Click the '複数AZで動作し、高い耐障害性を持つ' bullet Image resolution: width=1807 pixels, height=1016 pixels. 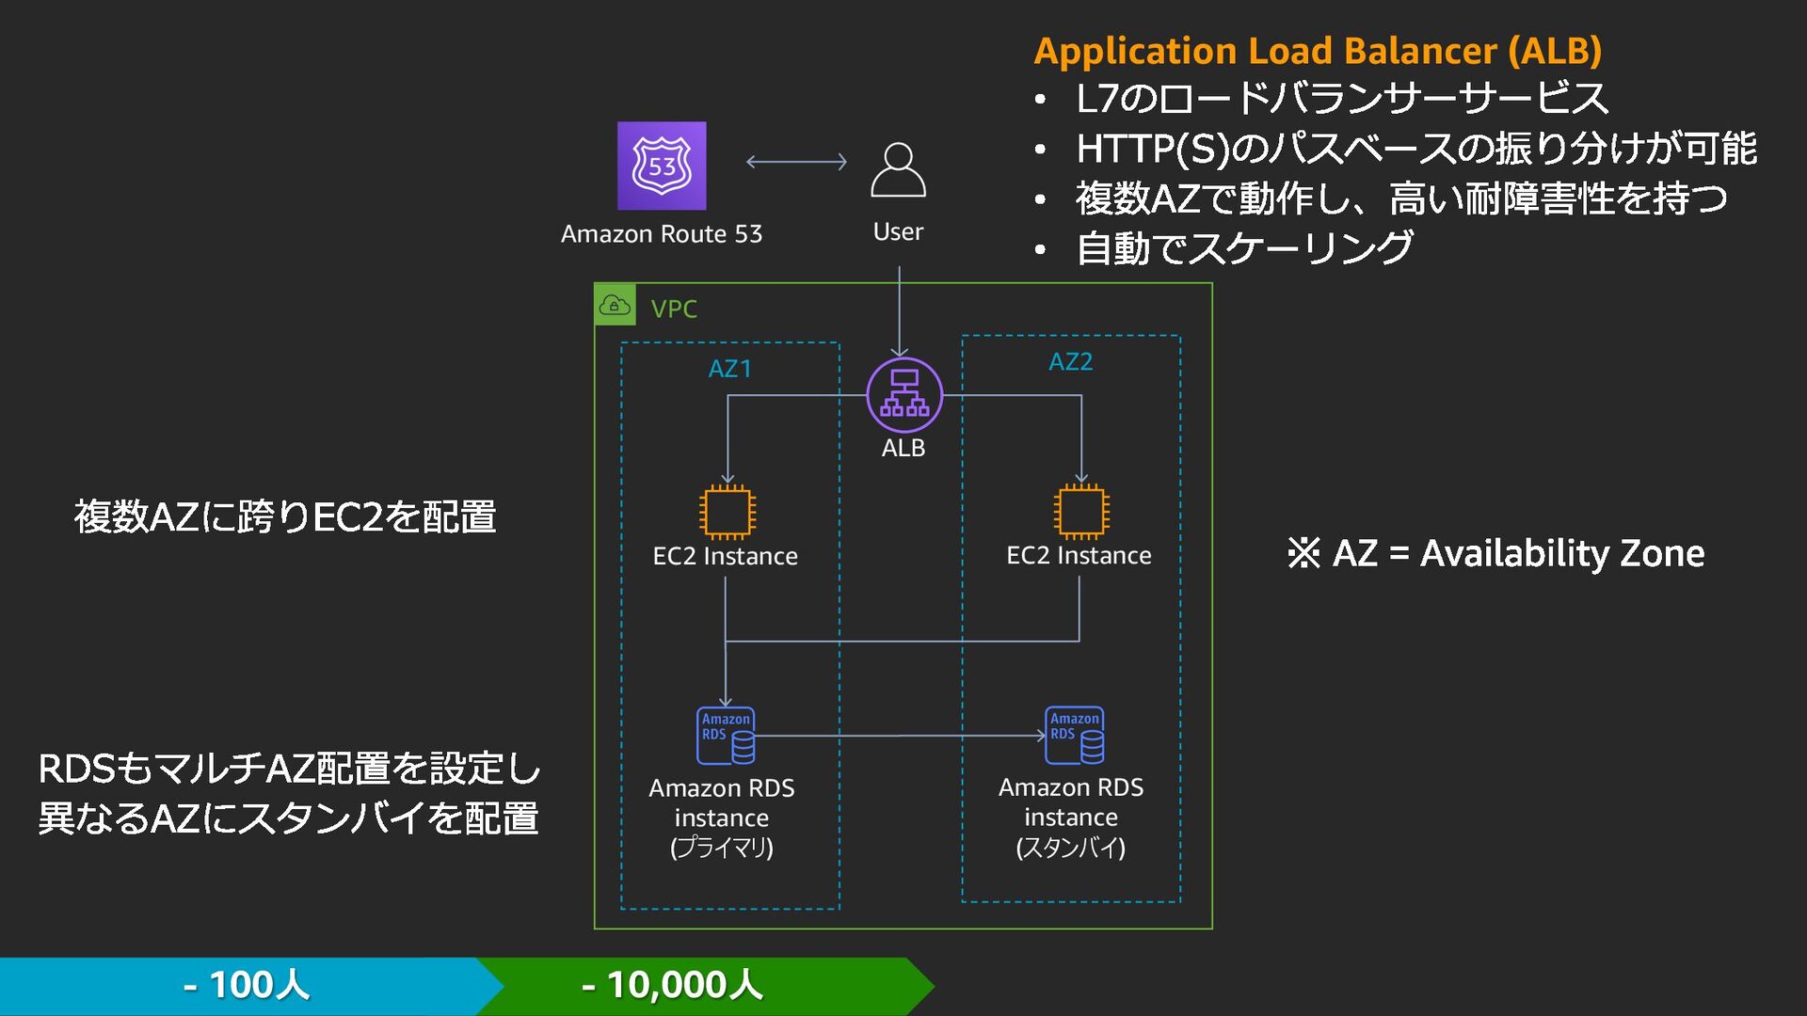pyautogui.click(x=1401, y=198)
